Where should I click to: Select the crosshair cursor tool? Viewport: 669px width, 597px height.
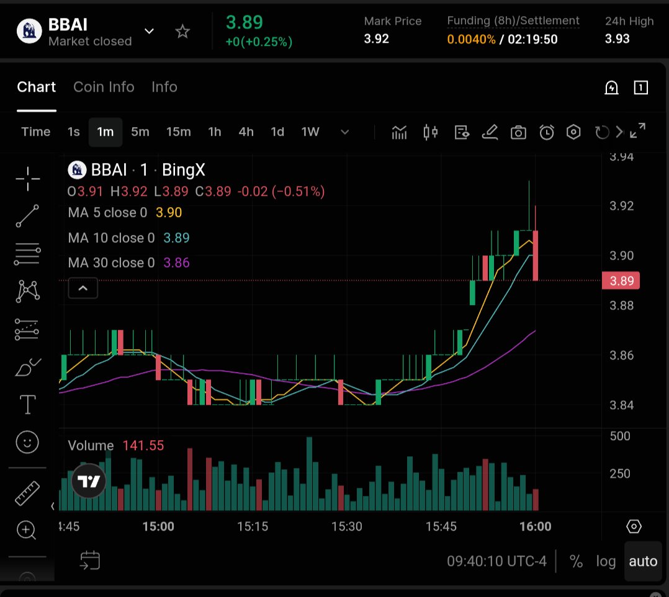tap(28, 179)
